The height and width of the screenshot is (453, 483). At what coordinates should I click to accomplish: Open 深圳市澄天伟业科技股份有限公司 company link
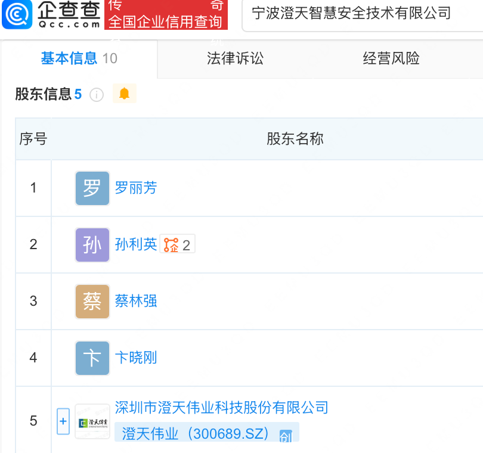221,408
